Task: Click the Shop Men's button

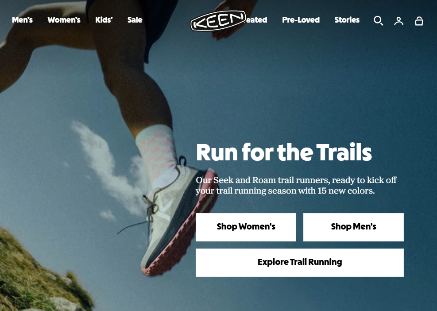Action: tap(353, 227)
